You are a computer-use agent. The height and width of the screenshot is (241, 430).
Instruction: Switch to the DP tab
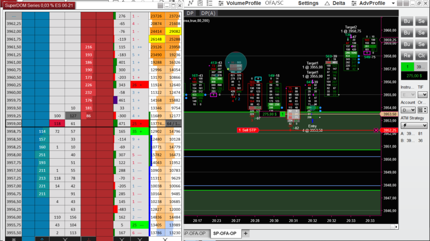point(190,13)
